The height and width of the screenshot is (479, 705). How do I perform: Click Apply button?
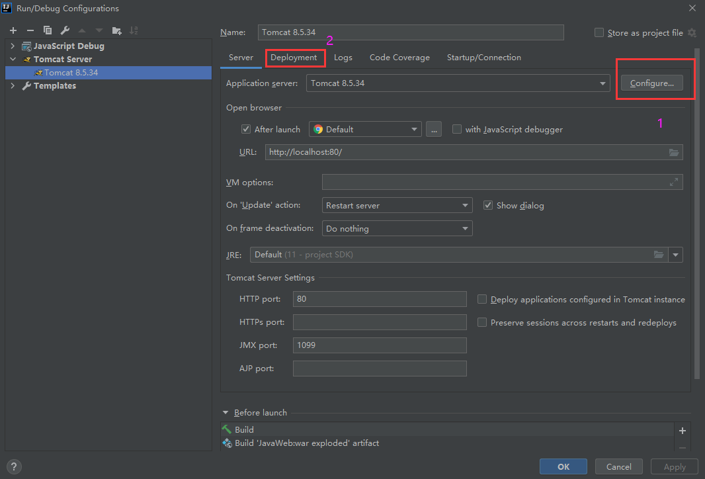[675, 467]
